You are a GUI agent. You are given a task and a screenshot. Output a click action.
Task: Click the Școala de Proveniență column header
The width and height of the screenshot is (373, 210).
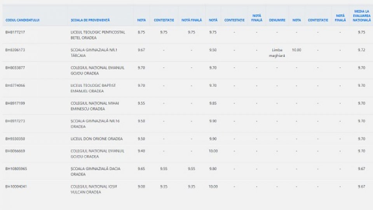[90, 20]
